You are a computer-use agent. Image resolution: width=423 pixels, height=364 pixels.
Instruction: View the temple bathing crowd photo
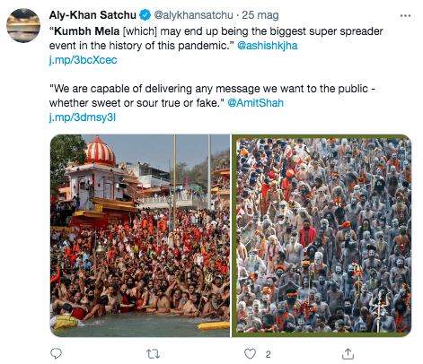(140, 236)
